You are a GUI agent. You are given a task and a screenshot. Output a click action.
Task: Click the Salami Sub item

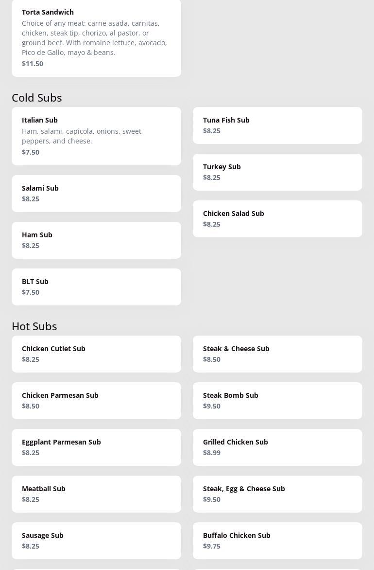coord(96,193)
